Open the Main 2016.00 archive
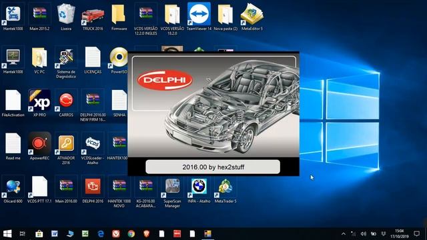427x240 pixels. (66, 190)
